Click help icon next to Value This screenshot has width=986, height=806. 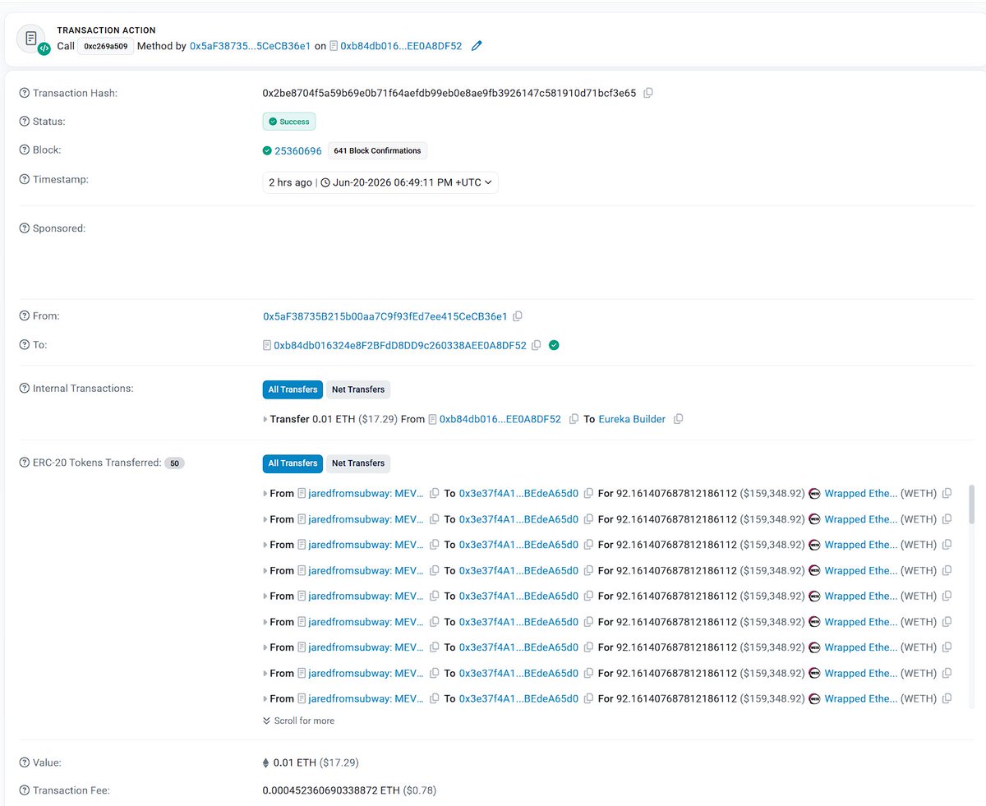(25, 762)
